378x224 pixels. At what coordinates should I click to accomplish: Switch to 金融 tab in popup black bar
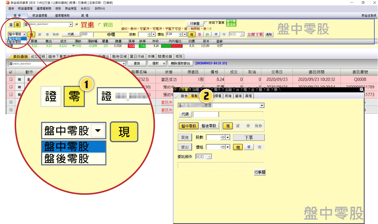tap(228, 90)
